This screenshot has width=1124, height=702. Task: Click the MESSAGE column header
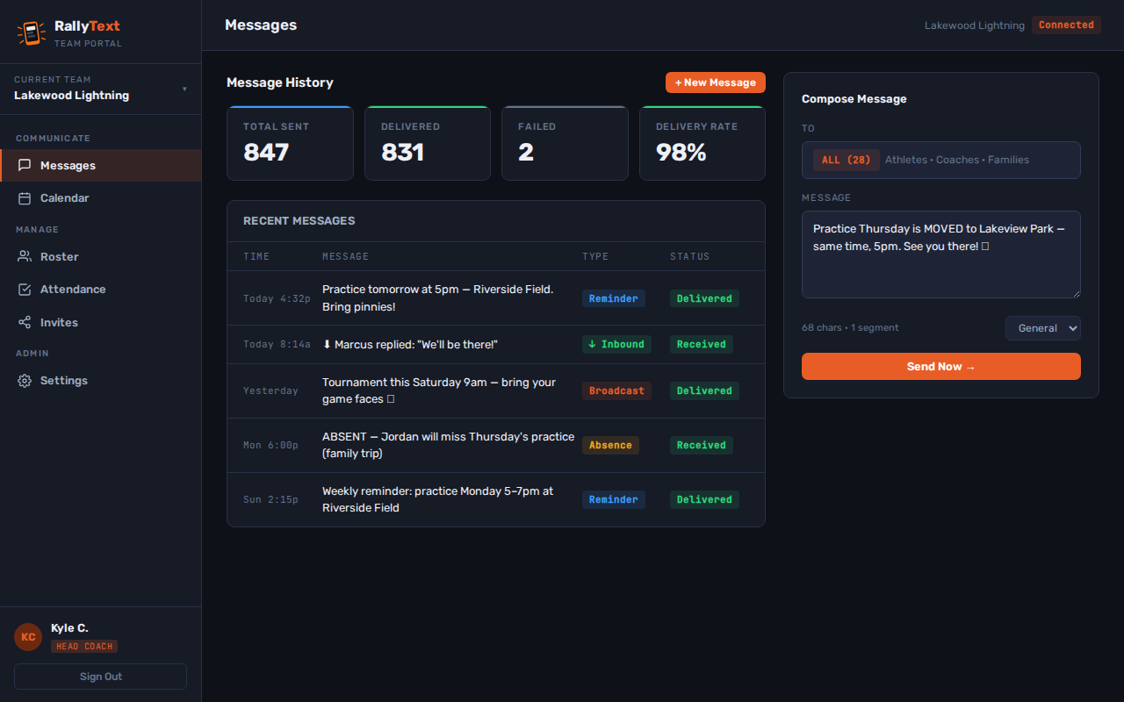346,257
